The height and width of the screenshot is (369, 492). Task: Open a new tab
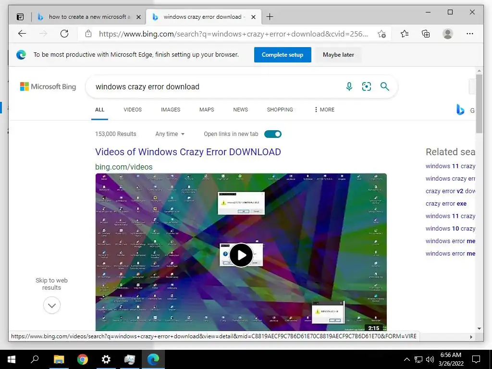(270, 17)
